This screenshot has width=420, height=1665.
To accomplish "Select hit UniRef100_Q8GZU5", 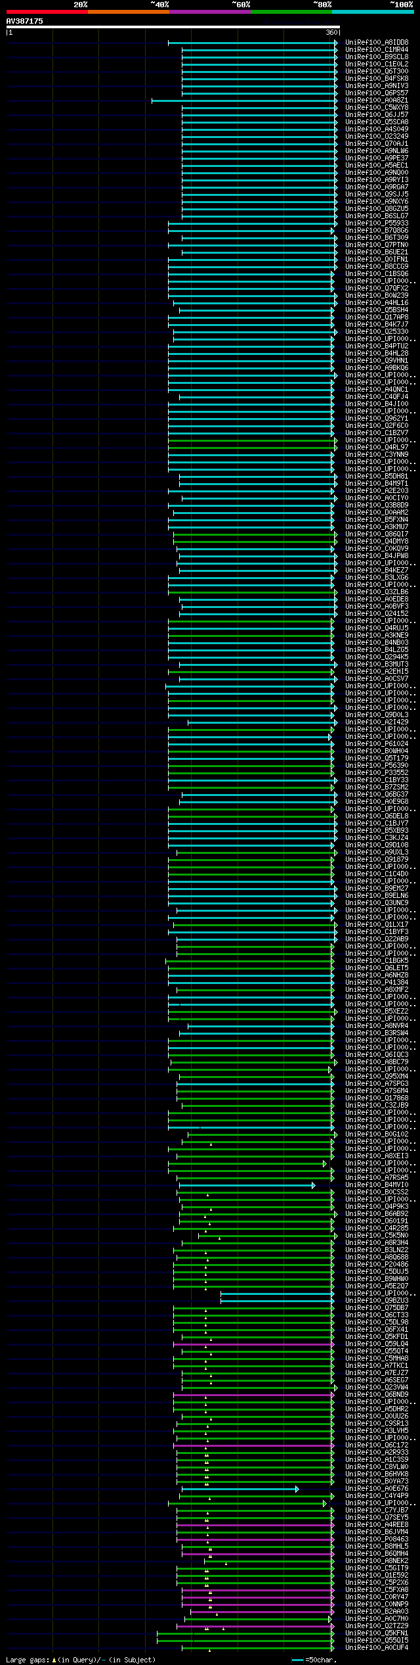I will (377, 209).
